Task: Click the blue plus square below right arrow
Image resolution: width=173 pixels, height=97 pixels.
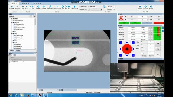Action: coord(133,55)
